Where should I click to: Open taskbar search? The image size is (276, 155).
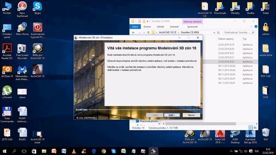14,151
